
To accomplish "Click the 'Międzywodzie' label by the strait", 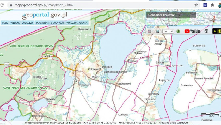I will pos(174,65).
